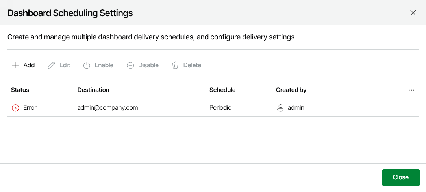Image resolution: width=426 pixels, height=192 pixels.
Task: Click the Periodic schedule cell
Action: pos(220,108)
